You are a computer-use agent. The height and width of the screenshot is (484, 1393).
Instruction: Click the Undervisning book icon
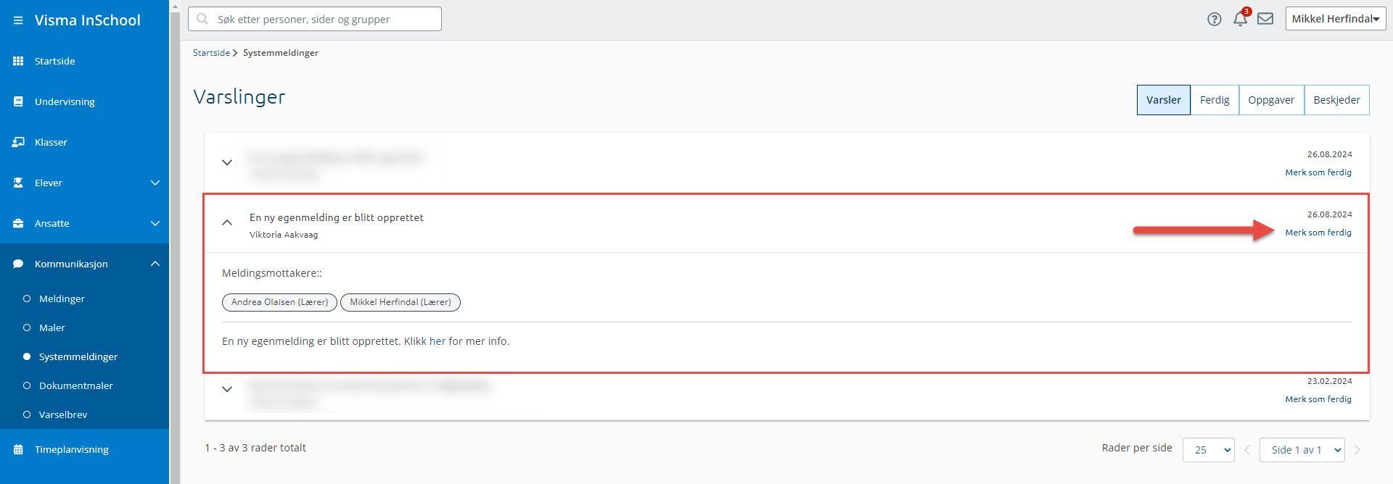tap(18, 101)
